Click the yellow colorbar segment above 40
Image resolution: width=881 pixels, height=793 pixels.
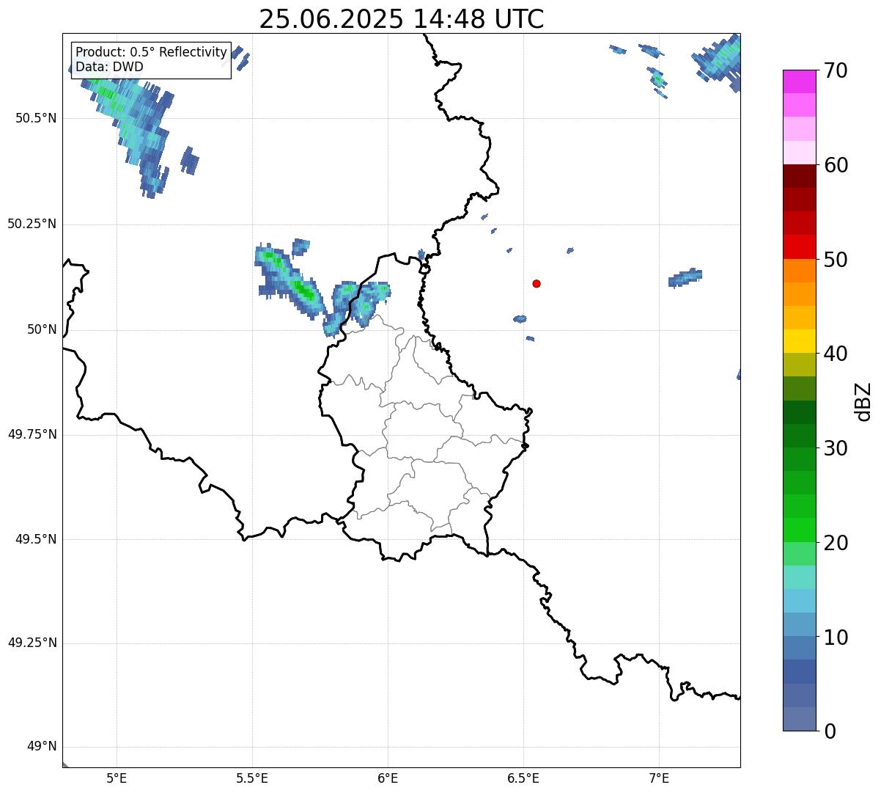coord(800,341)
